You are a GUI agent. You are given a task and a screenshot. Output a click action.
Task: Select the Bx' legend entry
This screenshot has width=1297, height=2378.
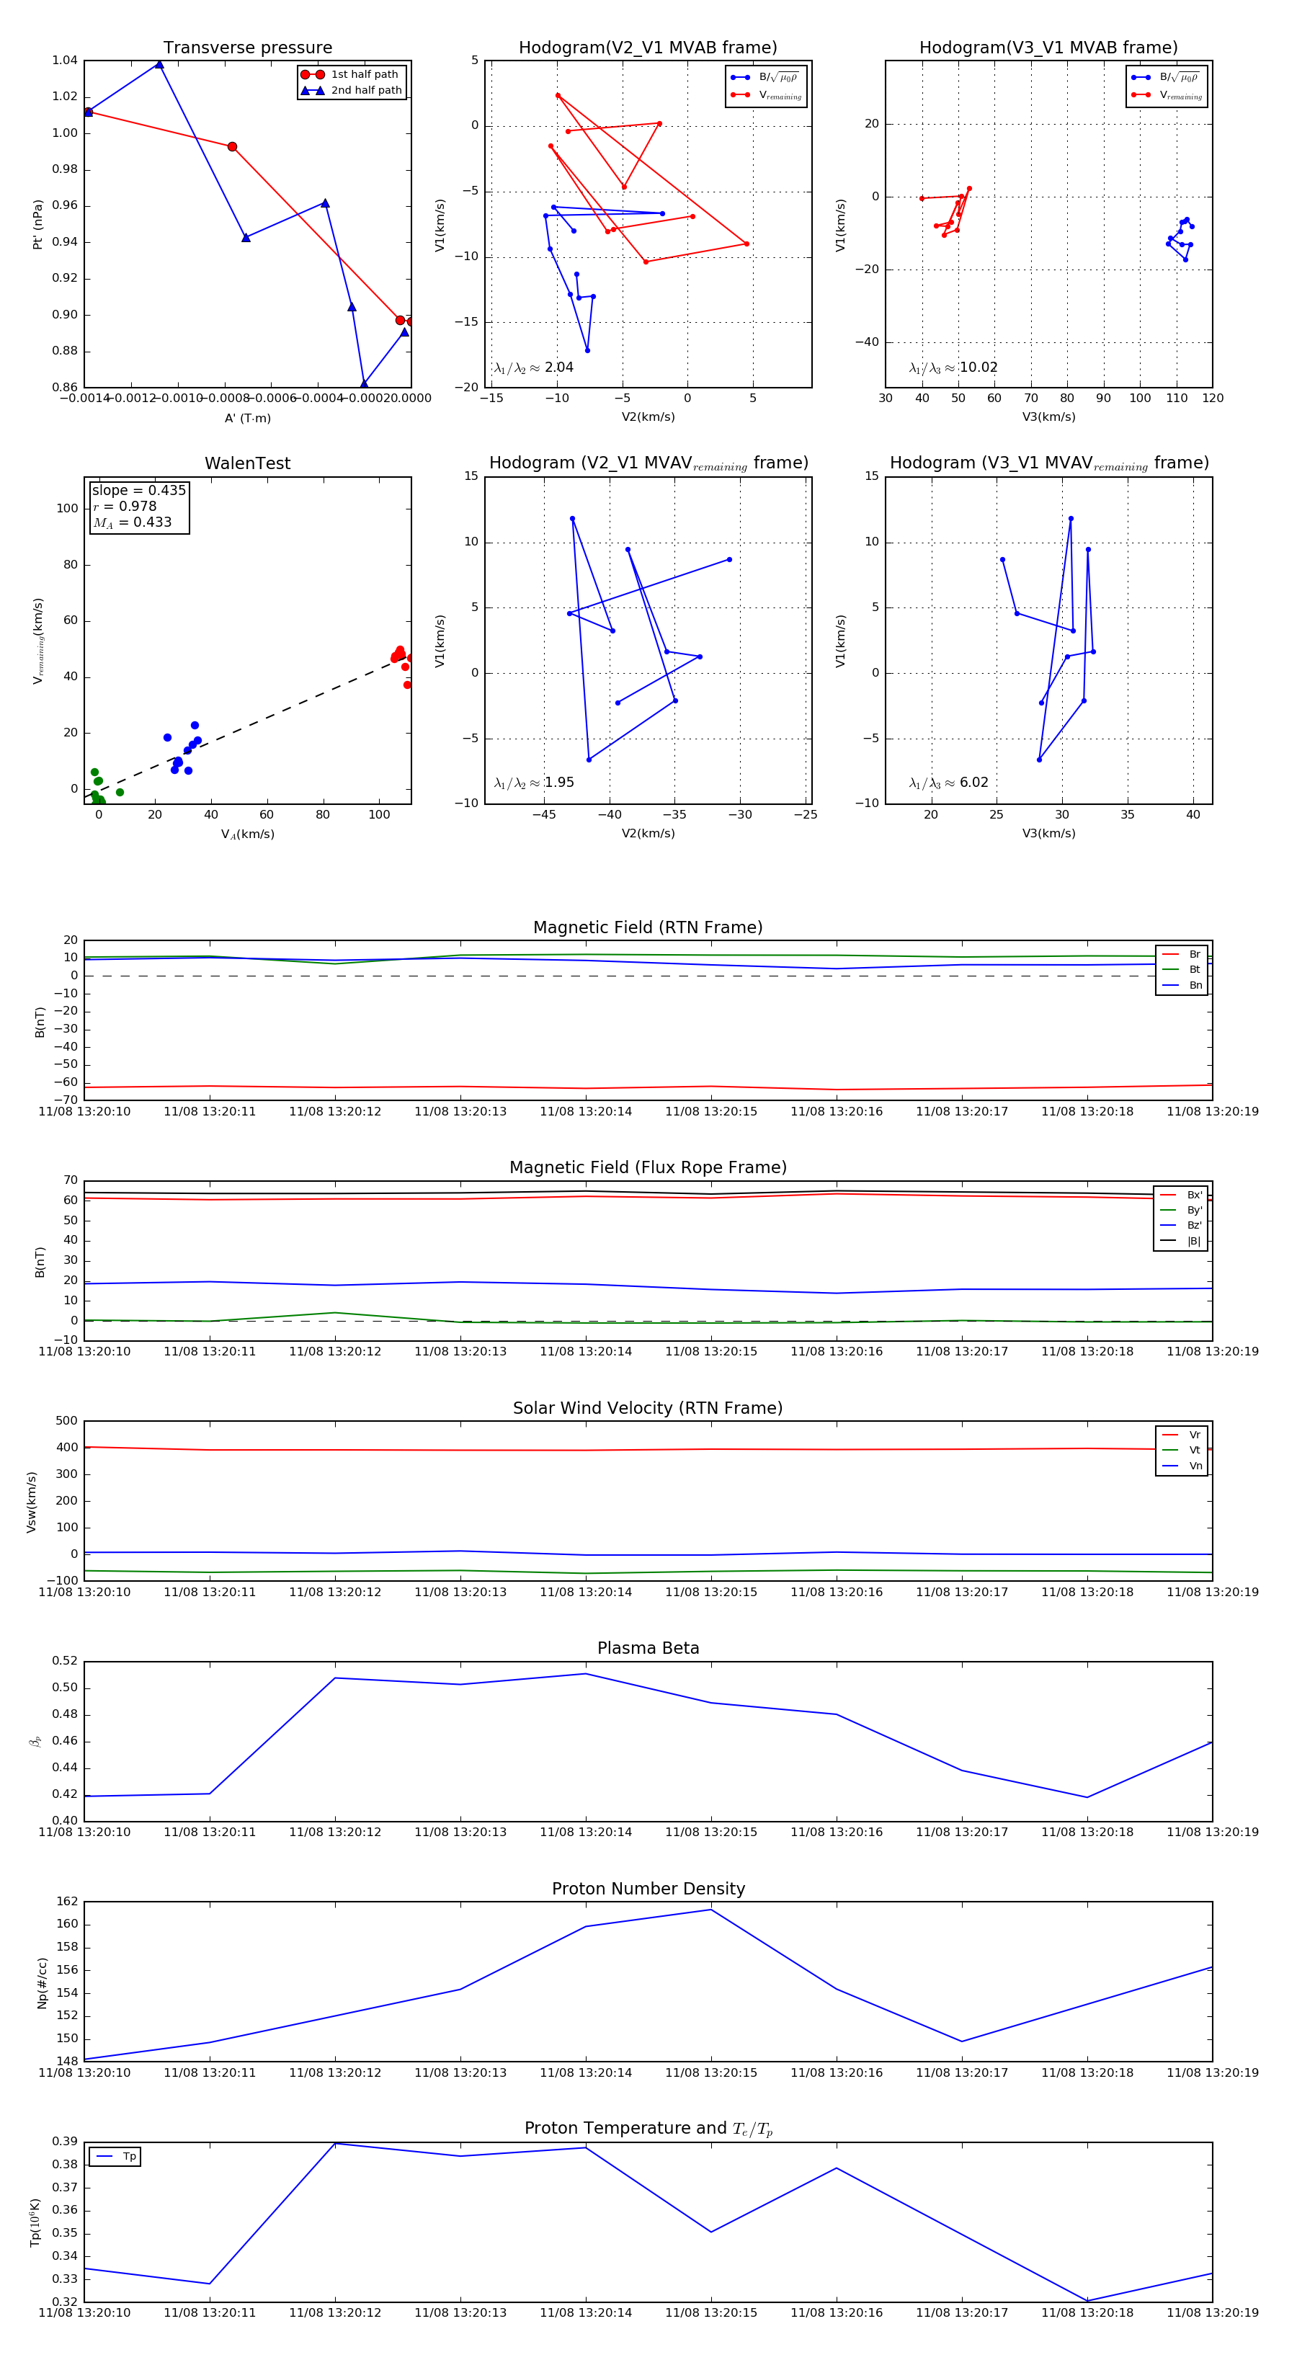click(x=1181, y=1195)
